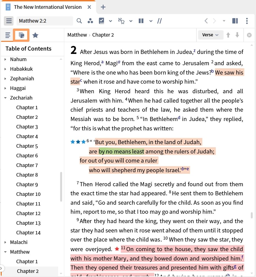
Task: Expand the collapsed side panel arrow
Action: pyautogui.click(x=1, y=268)
